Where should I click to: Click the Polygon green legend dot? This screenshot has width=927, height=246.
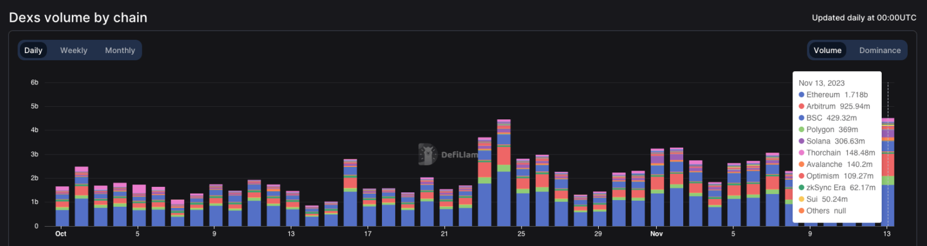pyautogui.click(x=801, y=130)
